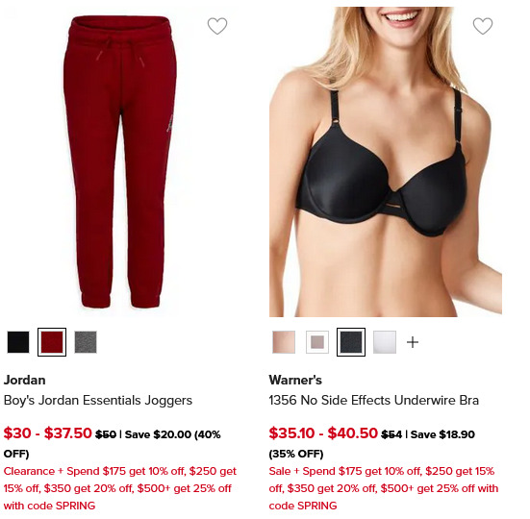Open the Warner's brand link
Viewport: 530px width, 519px height.
(x=295, y=381)
